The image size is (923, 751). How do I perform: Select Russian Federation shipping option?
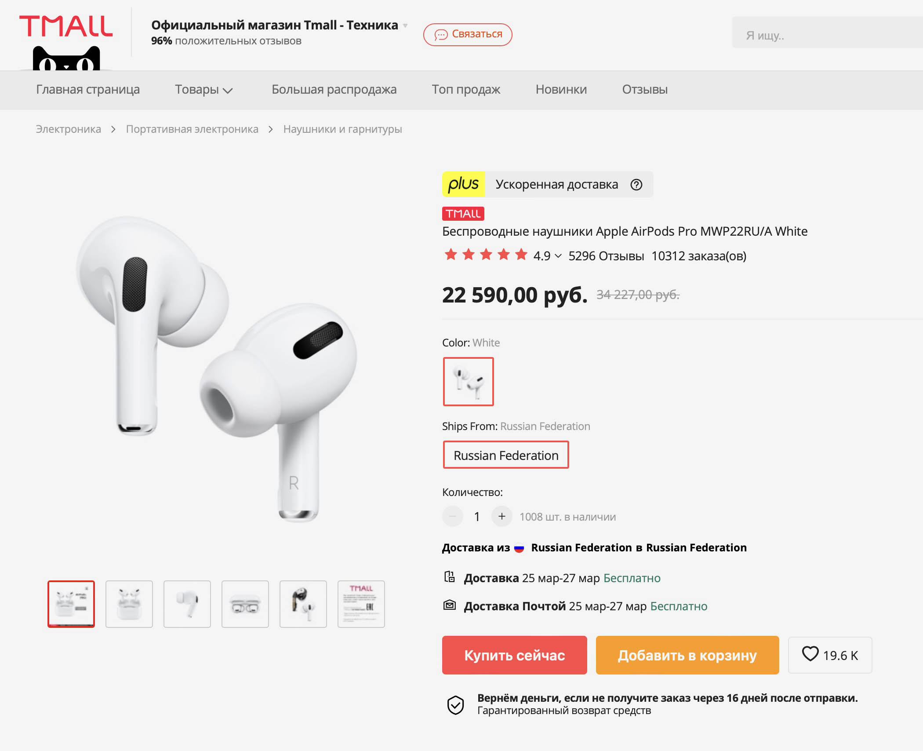tap(505, 455)
